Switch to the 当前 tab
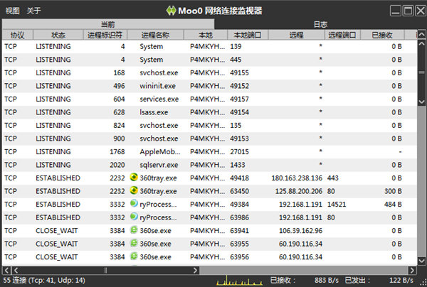The width and height of the screenshot is (427, 287). pyautogui.click(x=107, y=24)
